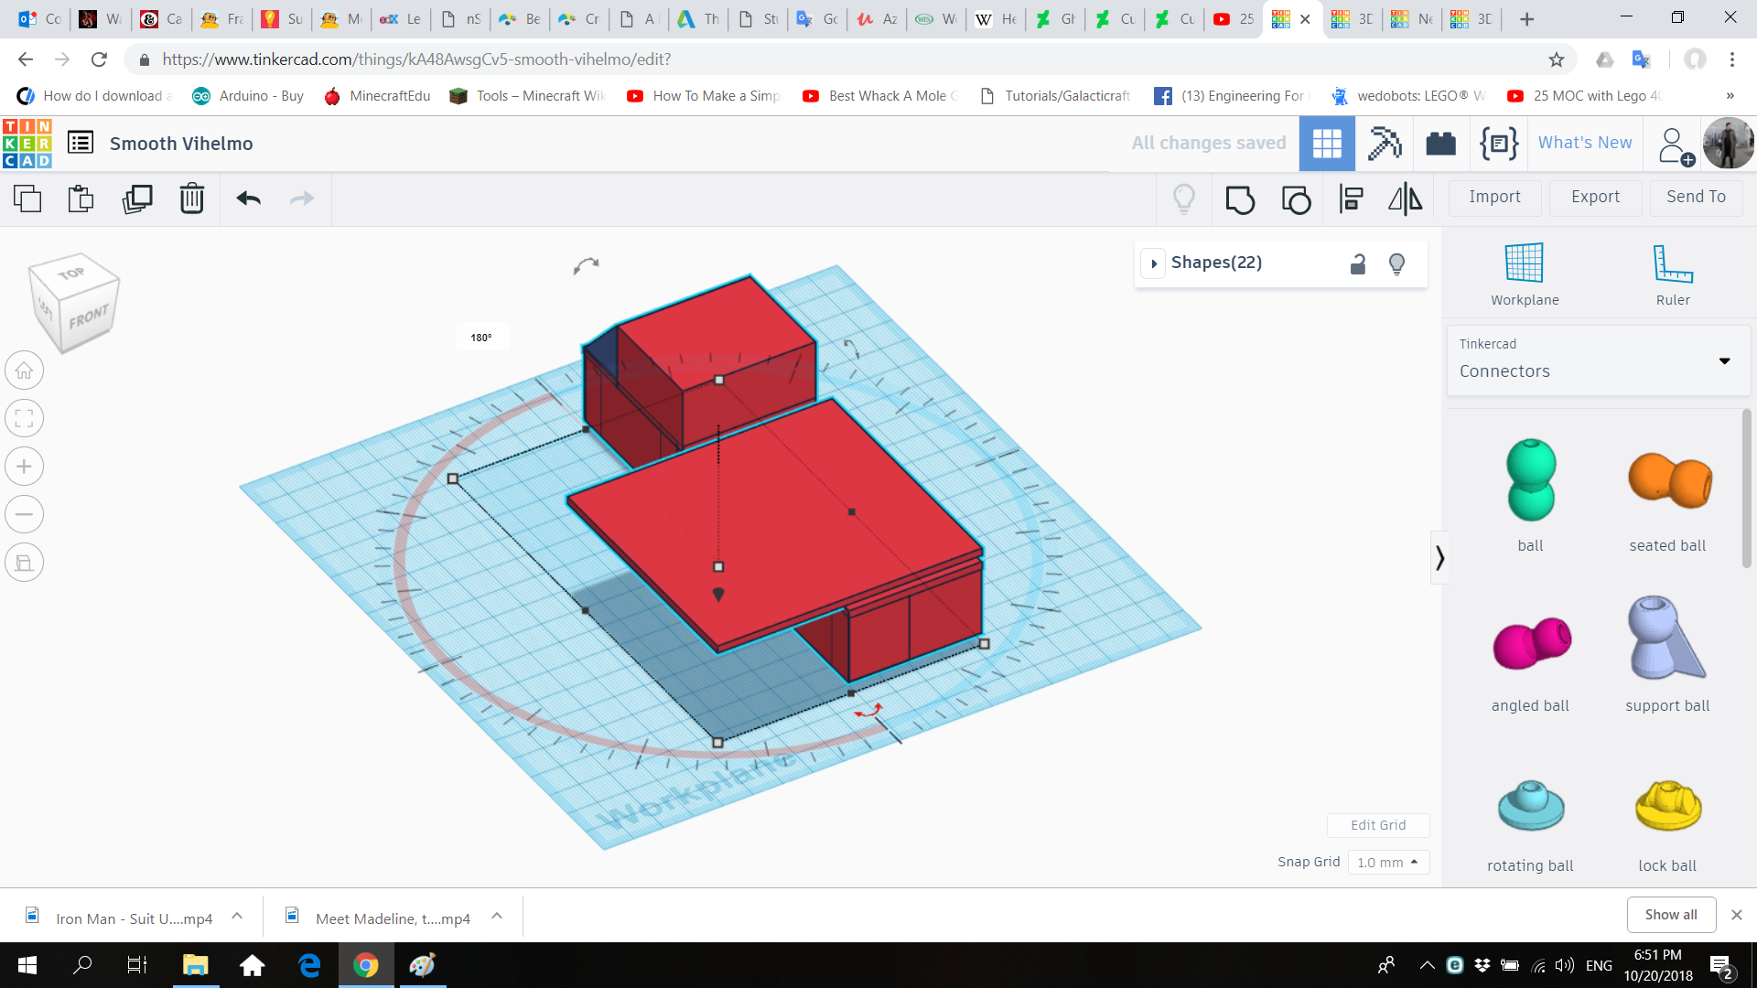Select the Mirror tool icon

(1405, 199)
